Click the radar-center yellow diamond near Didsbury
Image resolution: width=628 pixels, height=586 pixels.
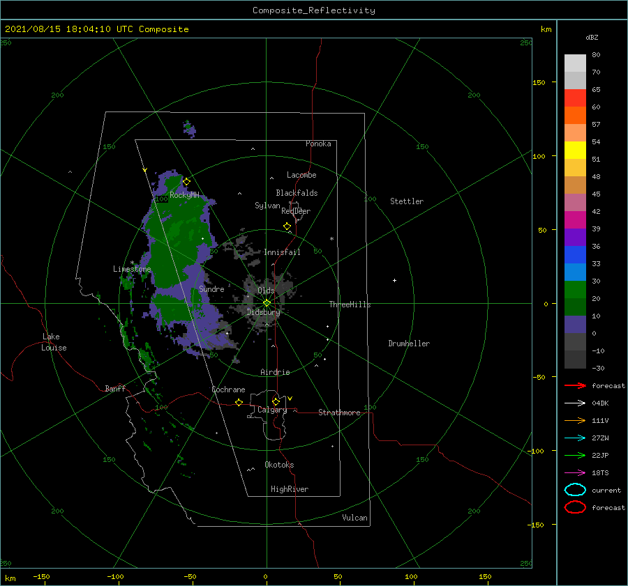click(x=267, y=303)
